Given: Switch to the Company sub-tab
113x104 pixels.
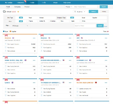Looking at the screenshot, I should [17, 7].
